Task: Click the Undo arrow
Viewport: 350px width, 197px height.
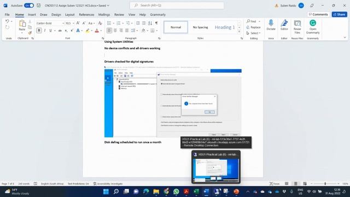Action: coord(7,21)
